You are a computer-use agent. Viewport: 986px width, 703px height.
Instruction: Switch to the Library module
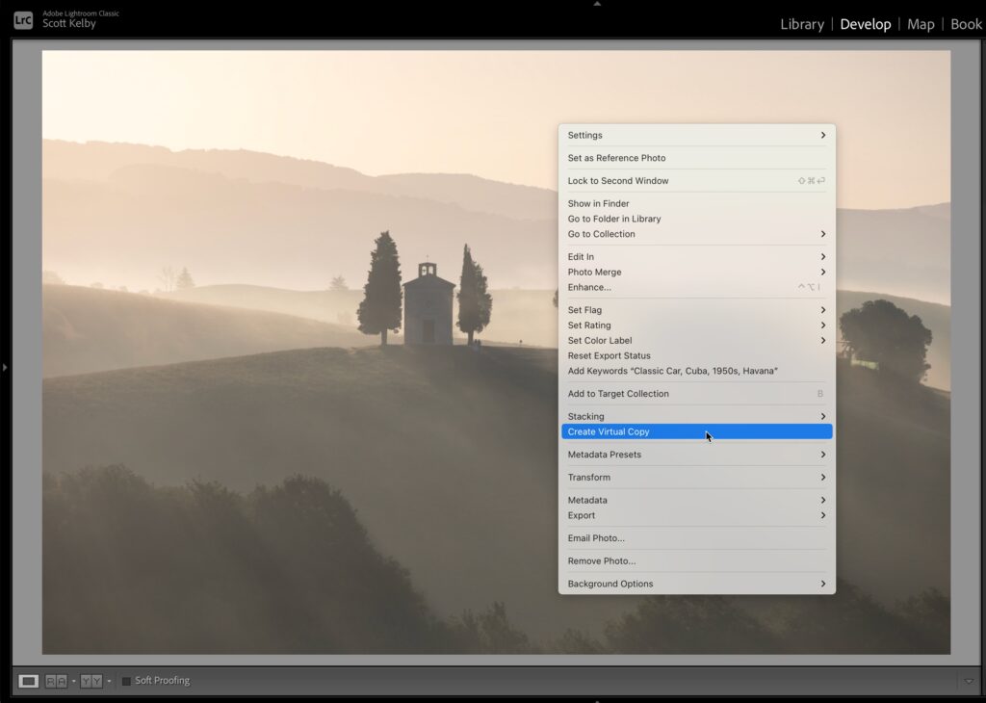pos(801,24)
